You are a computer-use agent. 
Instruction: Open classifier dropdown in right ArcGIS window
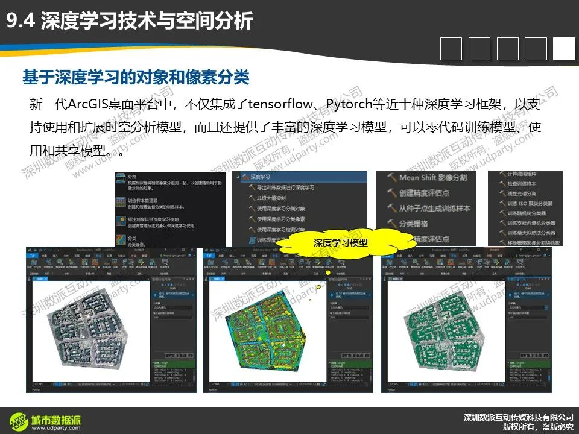528,307
